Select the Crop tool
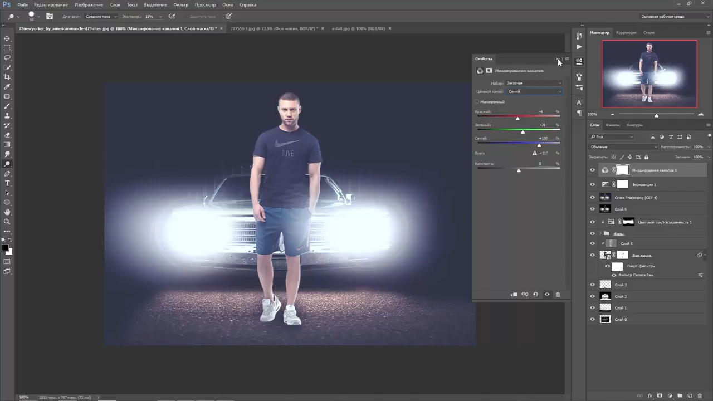This screenshot has width=713, height=401. click(7, 77)
